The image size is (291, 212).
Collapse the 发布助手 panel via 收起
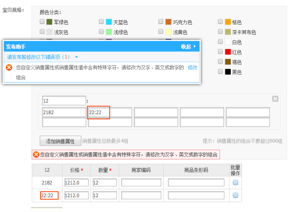pos(188,46)
